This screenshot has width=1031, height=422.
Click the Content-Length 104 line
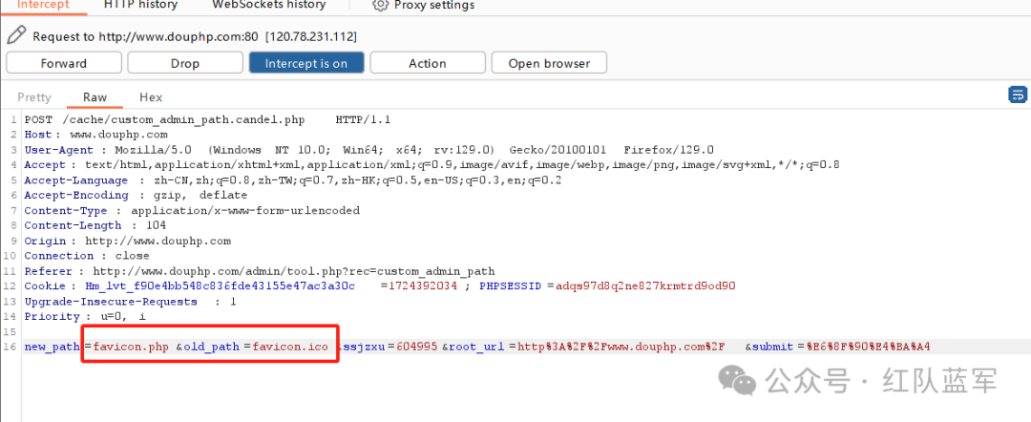pos(95,225)
